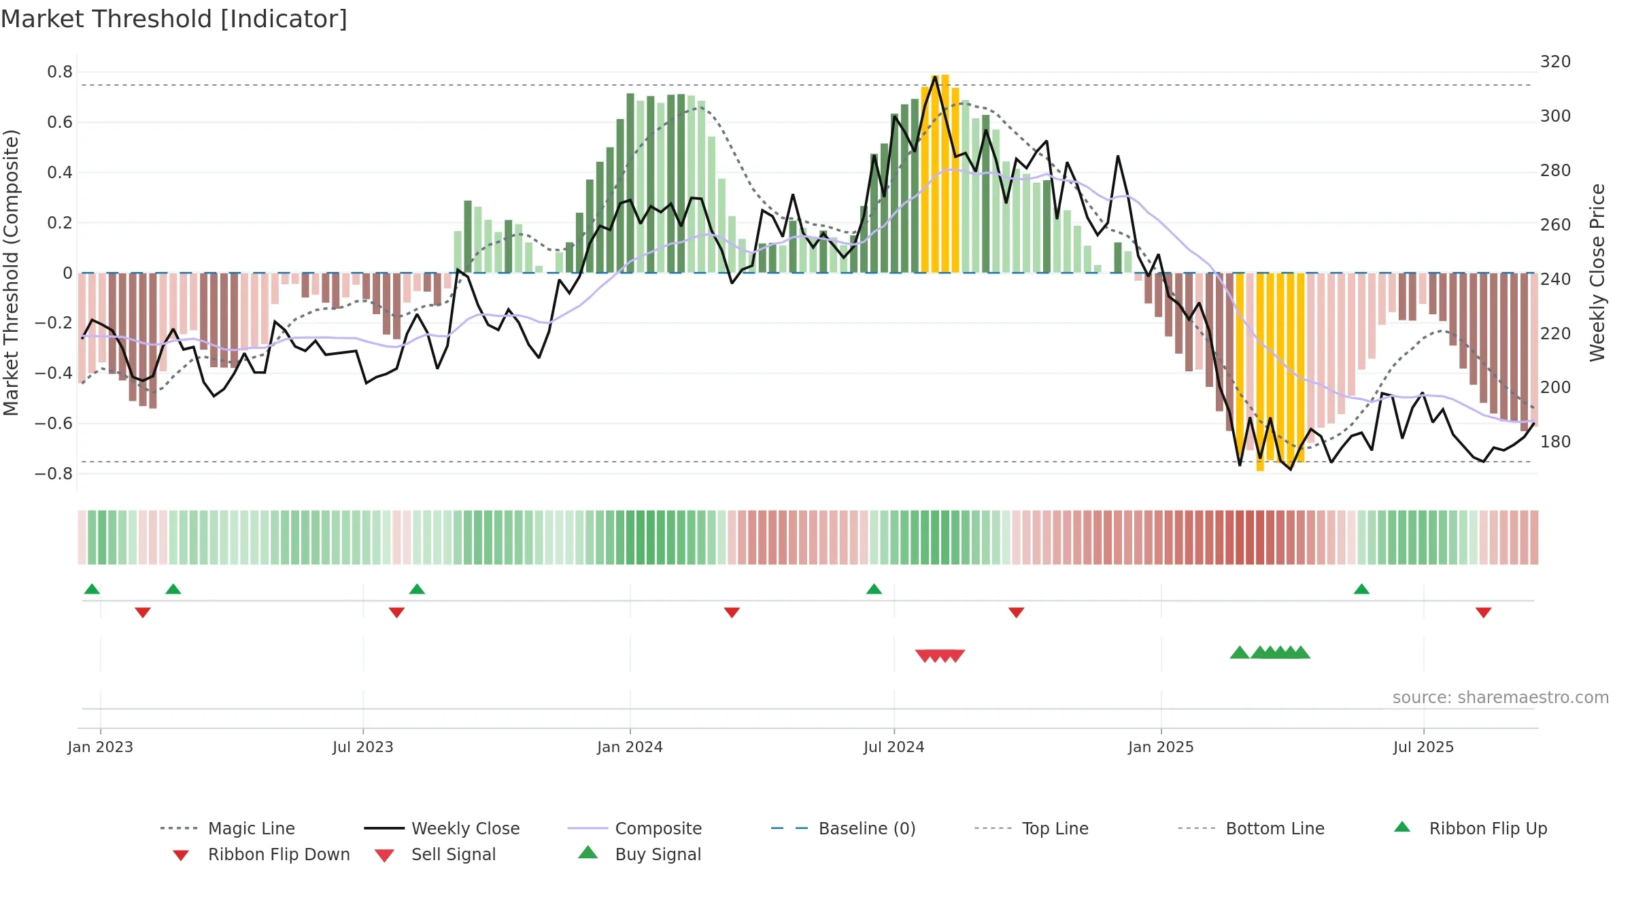Viewport: 1632px width, 918px height.
Task: Toggle the Ribbon Flip Down legend entry
Action: point(261,854)
